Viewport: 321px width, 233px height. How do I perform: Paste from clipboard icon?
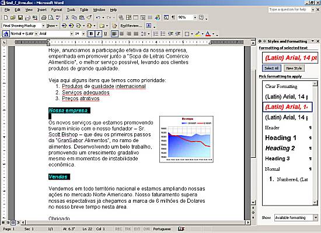pyautogui.click(x=82, y=17)
